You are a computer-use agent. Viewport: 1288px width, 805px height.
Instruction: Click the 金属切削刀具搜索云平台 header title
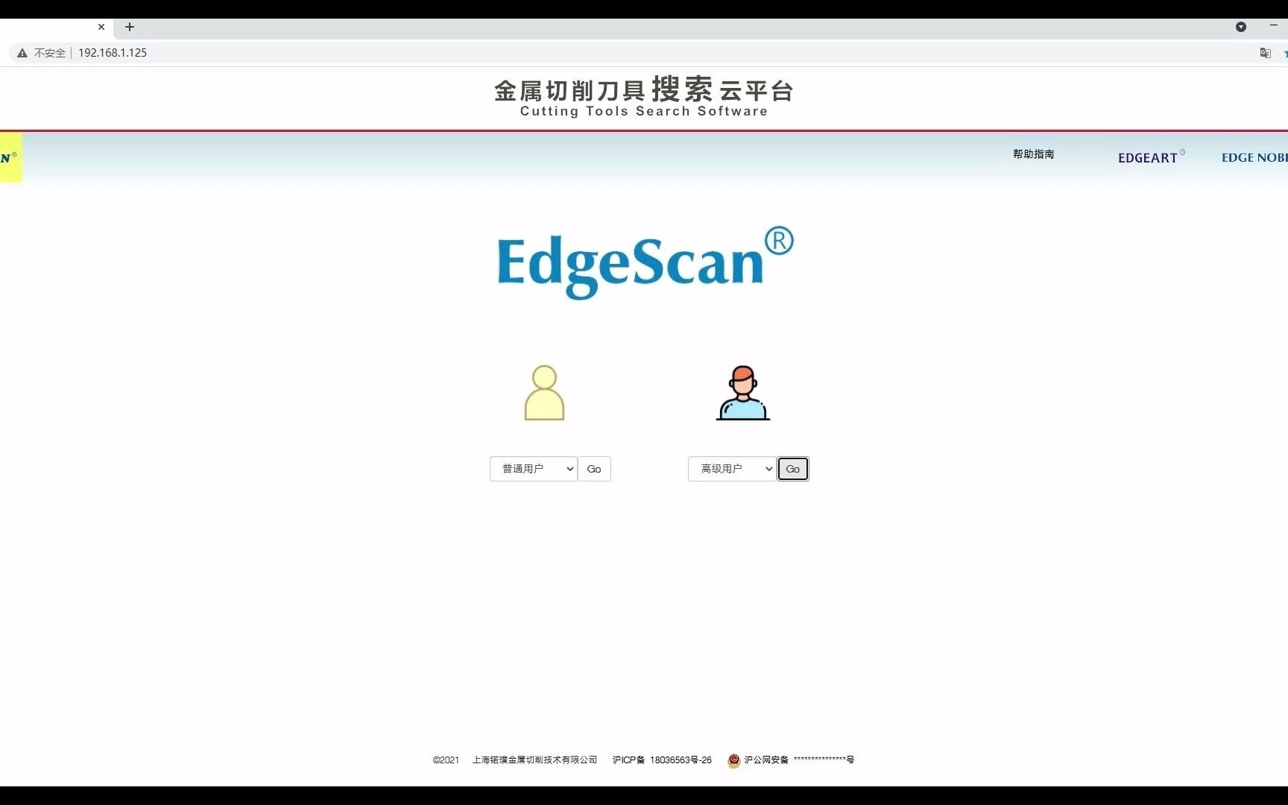644,90
